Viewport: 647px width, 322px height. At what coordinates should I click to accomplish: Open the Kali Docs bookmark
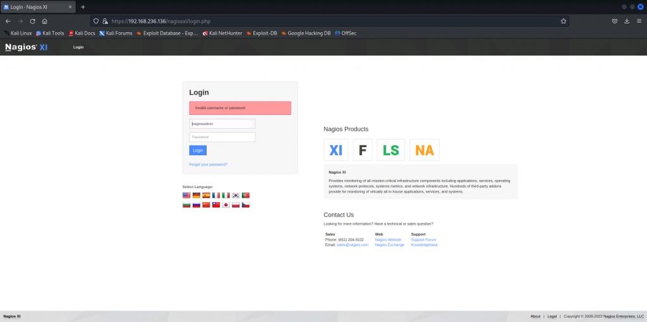82,33
